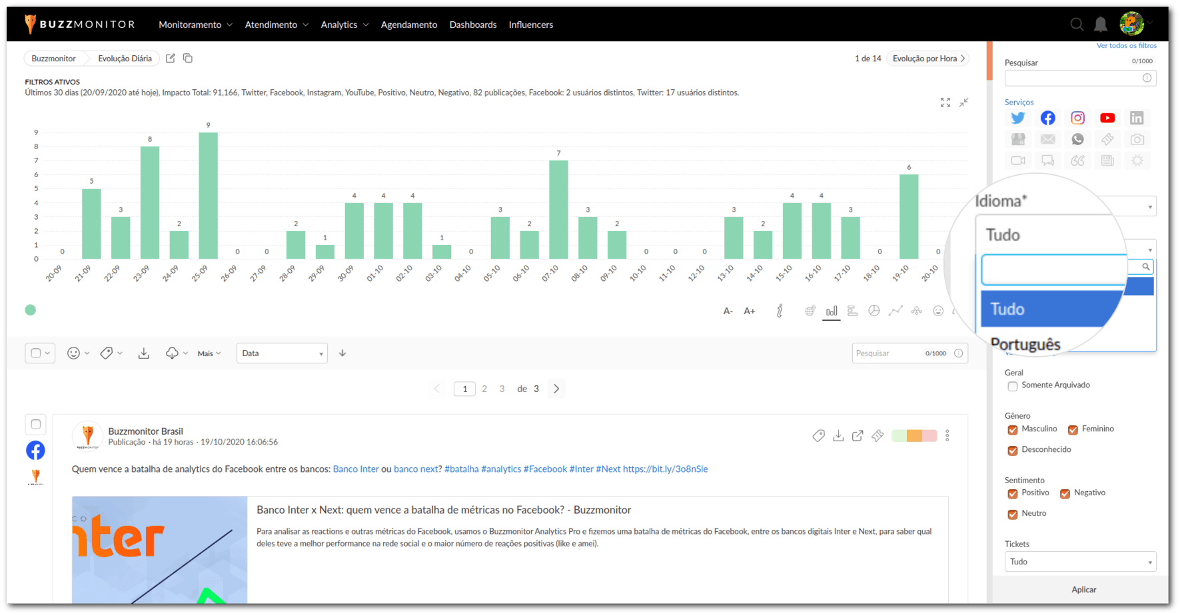The image size is (1180, 615).
Task: Open the Ver todos os filtros link
Action: [1126, 46]
